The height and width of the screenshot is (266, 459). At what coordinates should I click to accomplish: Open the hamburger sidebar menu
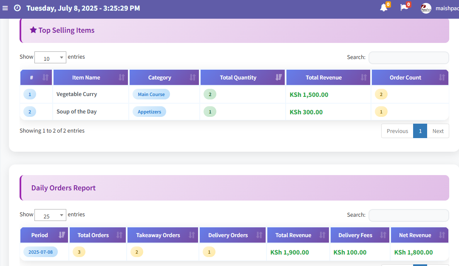point(6,8)
